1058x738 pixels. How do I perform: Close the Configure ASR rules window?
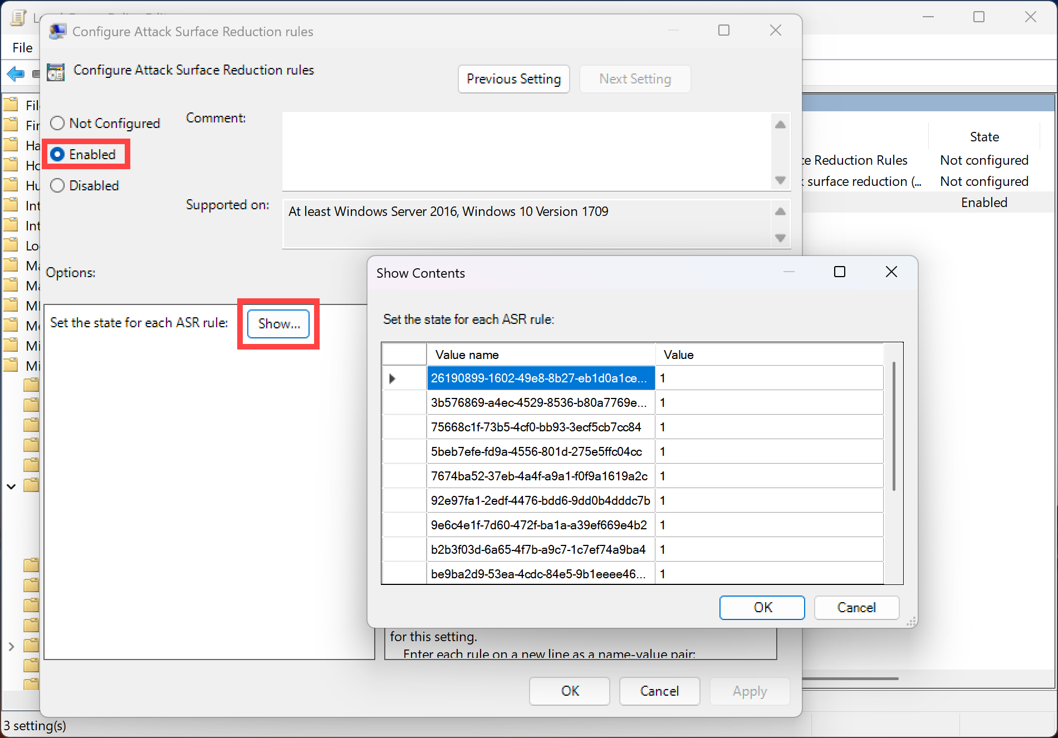point(775,31)
